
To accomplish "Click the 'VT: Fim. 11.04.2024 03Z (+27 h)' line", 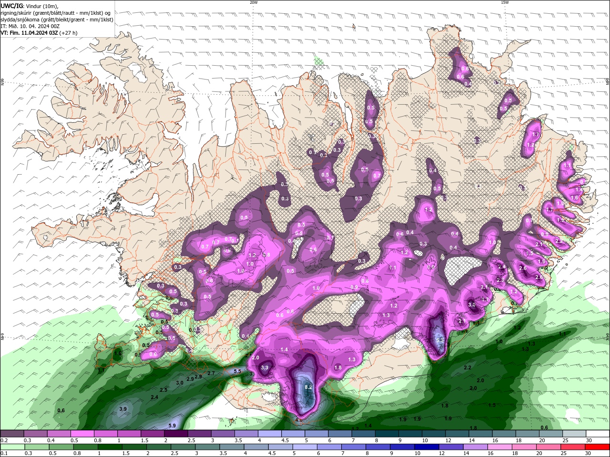I will 39,33.
